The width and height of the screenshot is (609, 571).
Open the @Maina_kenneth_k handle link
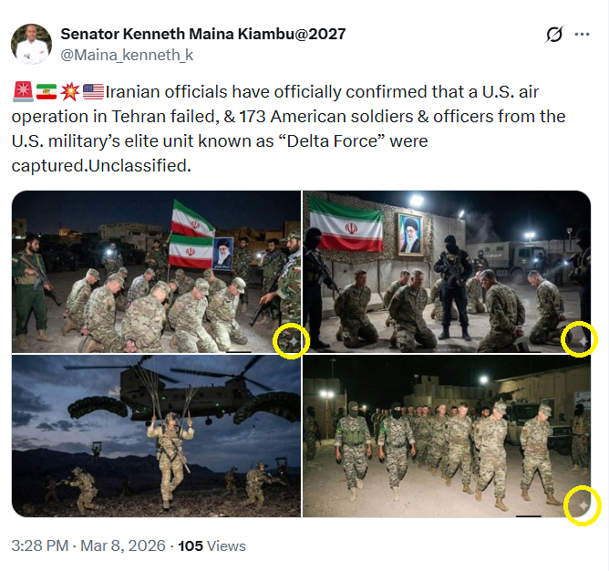click(127, 55)
